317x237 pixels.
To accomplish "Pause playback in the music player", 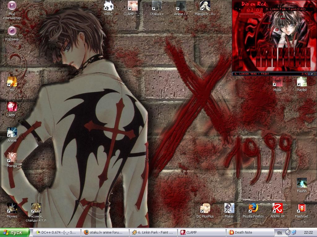I will 254,30.
